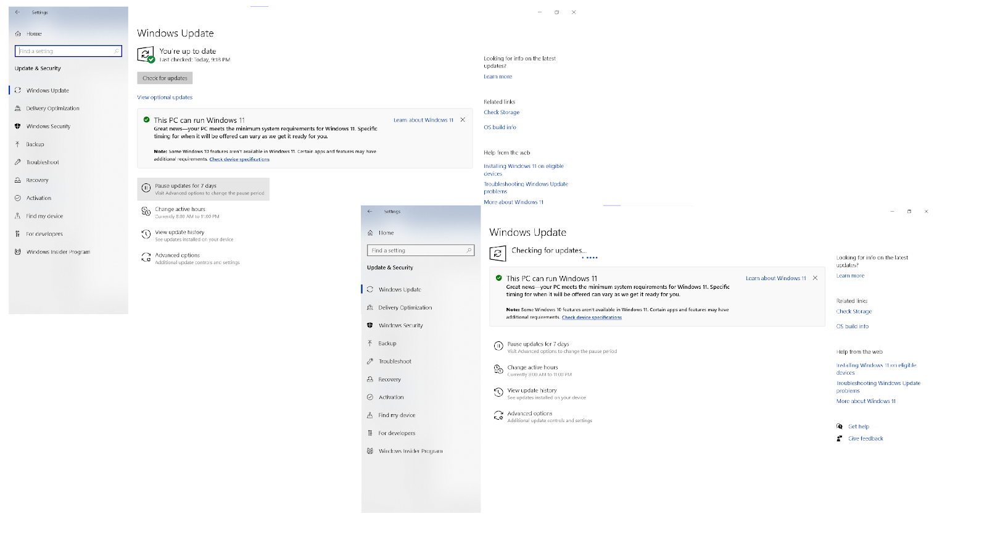Click For developers icon in second window
Viewport: 987px width, 540px height.
click(x=370, y=433)
